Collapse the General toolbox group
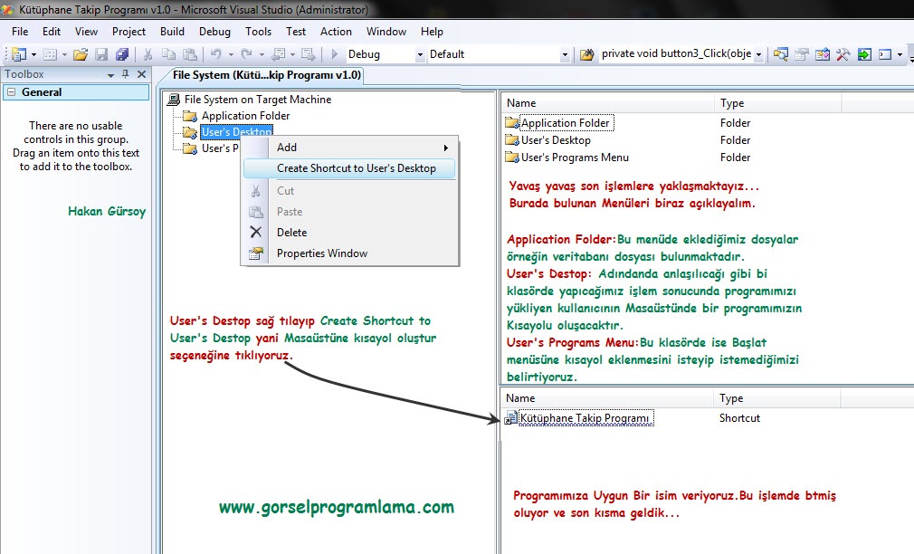Viewport: 914px width, 554px height. coord(11,92)
